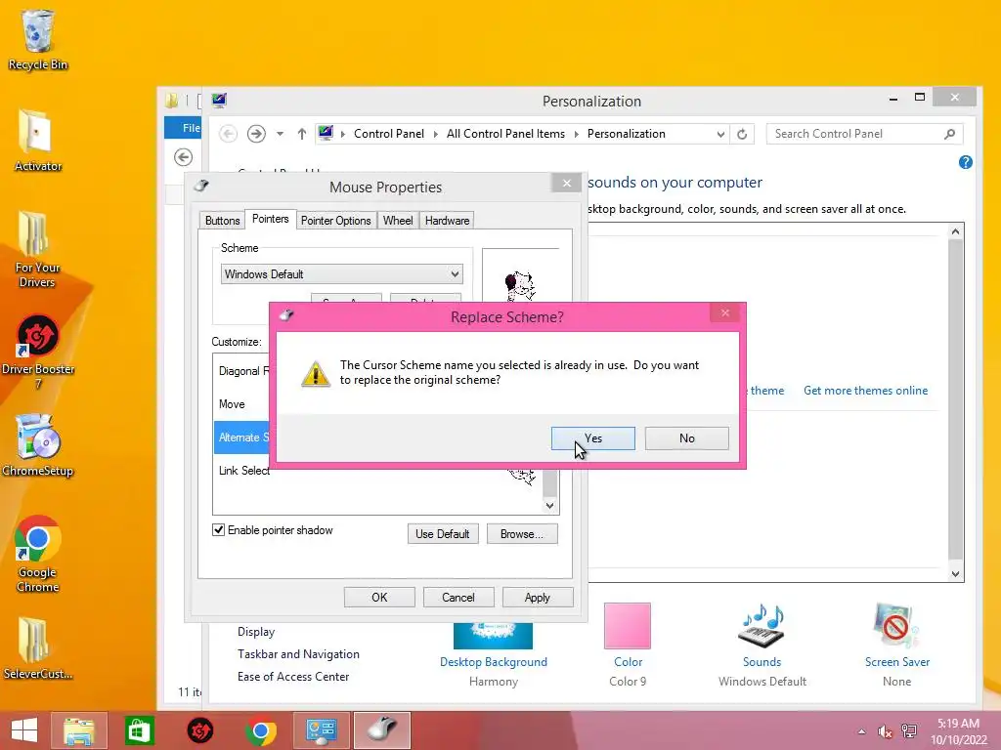Switch to Control Panel taskbar window
Screen dimensions: 1001x750
coord(321,730)
